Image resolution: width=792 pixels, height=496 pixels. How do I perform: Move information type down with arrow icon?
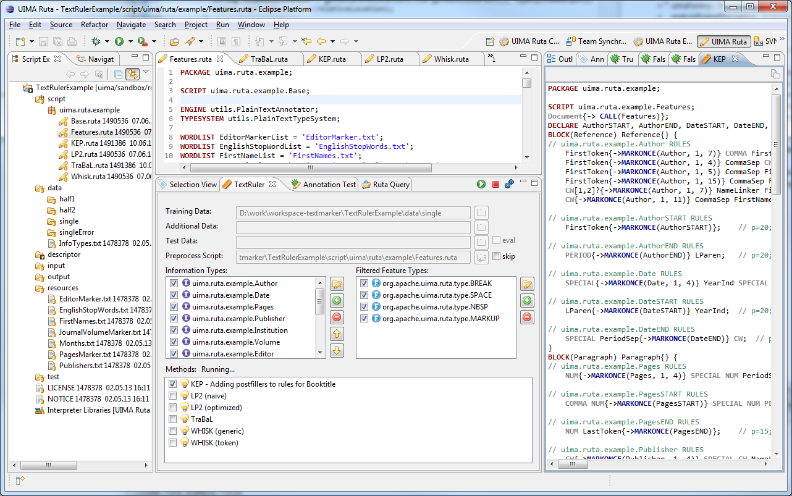337,351
